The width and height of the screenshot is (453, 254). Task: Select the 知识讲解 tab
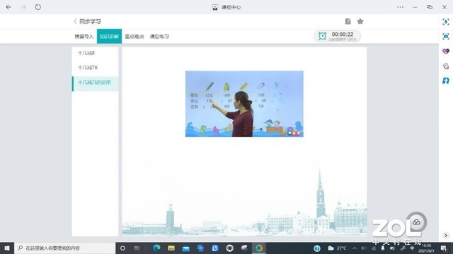click(x=109, y=36)
